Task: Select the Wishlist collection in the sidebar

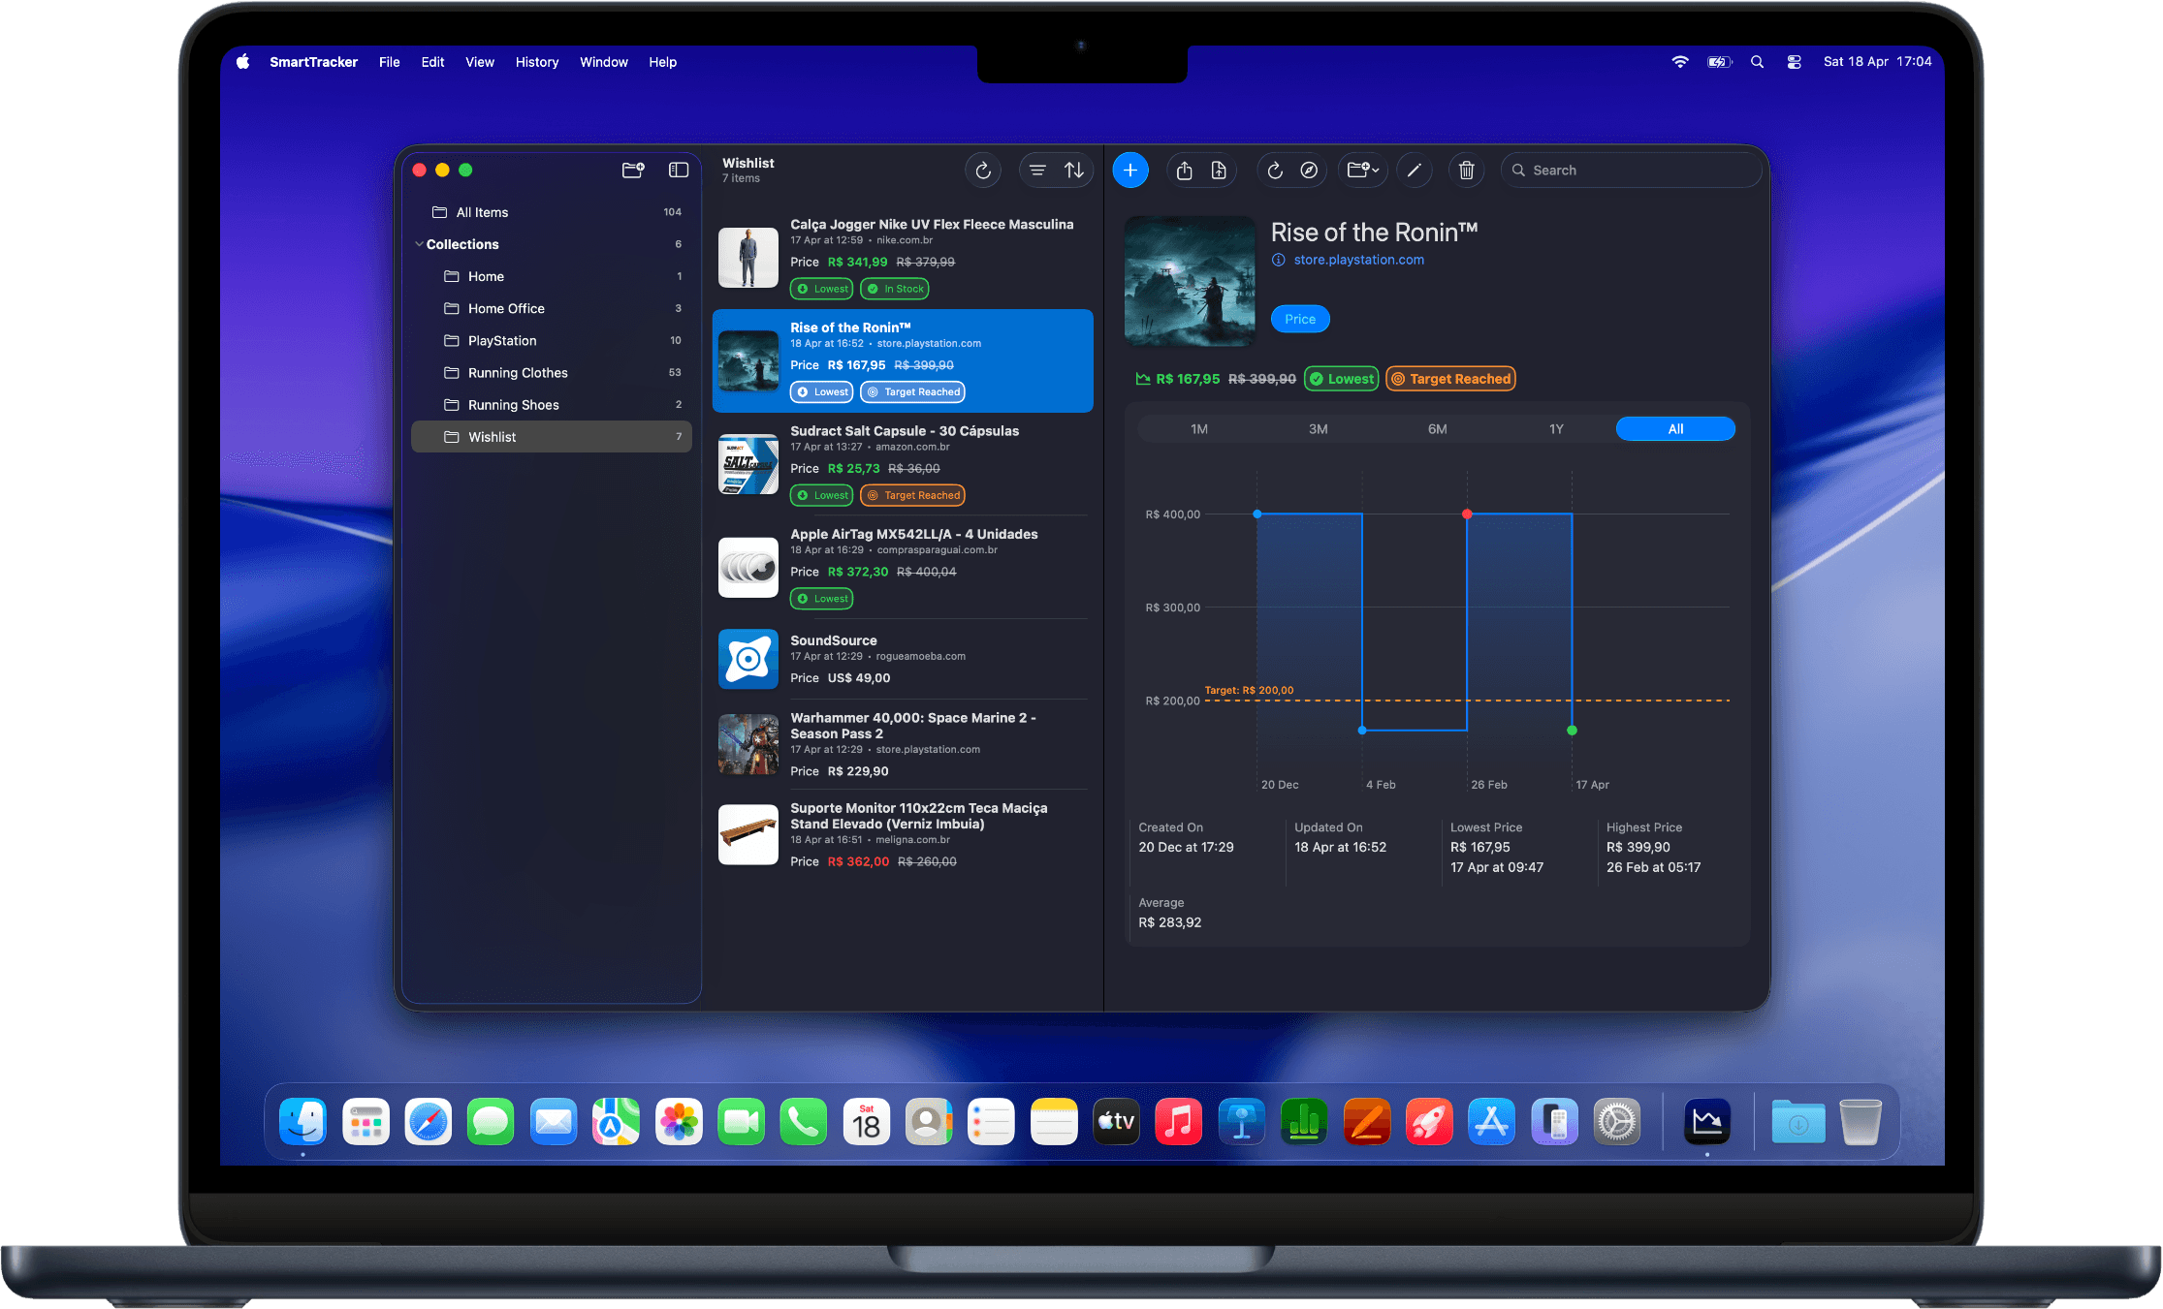Action: [x=552, y=437]
